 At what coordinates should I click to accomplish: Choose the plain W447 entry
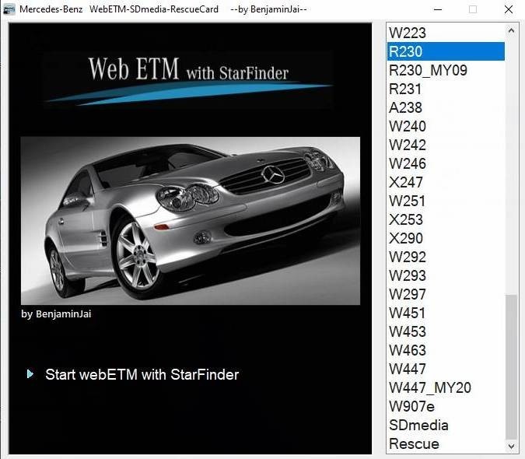(x=446, y=370)
